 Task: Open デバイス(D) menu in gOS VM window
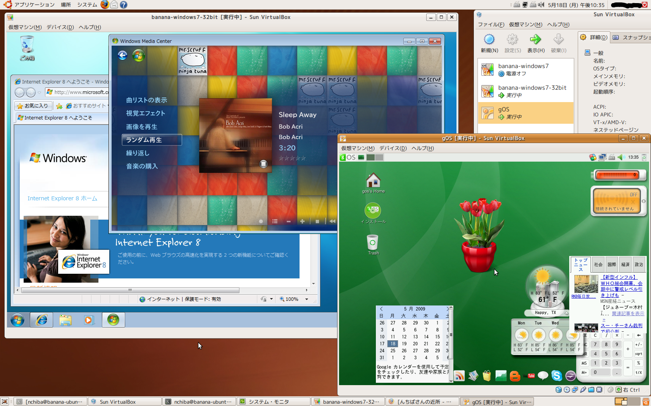(x=393, y=148)
